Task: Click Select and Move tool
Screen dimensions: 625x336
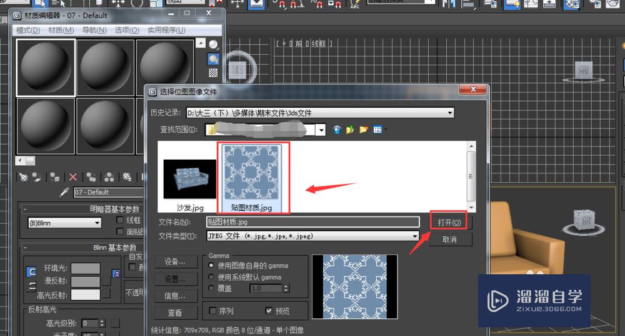Action: pos(118,4)
